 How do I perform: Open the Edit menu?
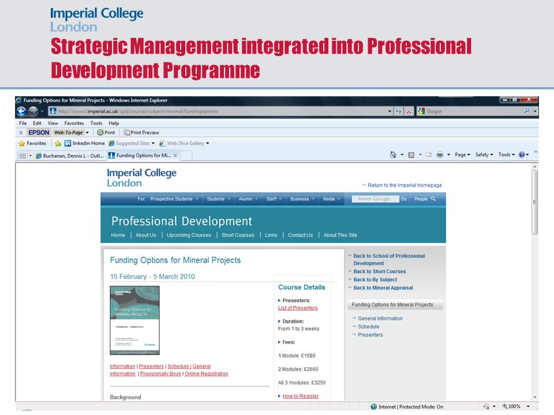(37, 123)
